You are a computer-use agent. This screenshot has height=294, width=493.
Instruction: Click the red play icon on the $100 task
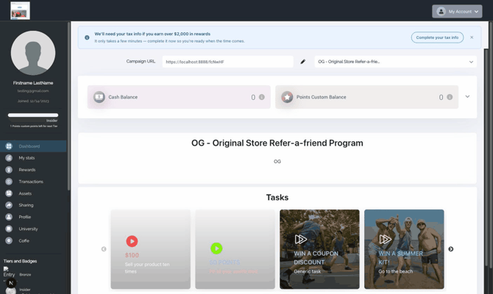tap(132, 241)
